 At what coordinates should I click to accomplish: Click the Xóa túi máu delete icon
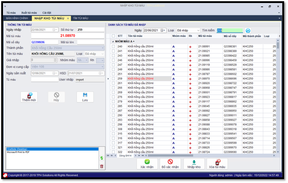coord(218,162)
